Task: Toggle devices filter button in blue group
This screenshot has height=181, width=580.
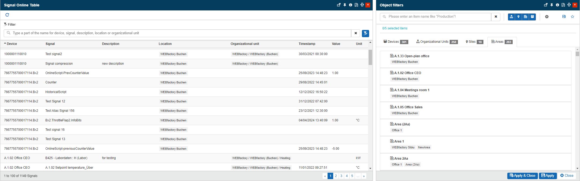Action: point(532,17)
